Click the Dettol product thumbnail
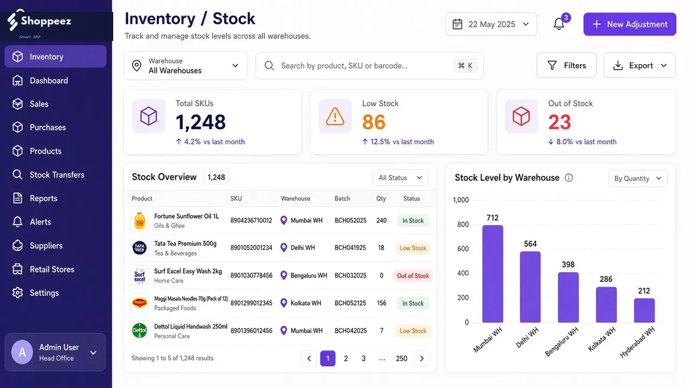The image size is (690, 388). [140, 330]
